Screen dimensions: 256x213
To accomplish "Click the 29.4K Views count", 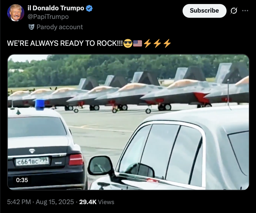I will 97,202.
